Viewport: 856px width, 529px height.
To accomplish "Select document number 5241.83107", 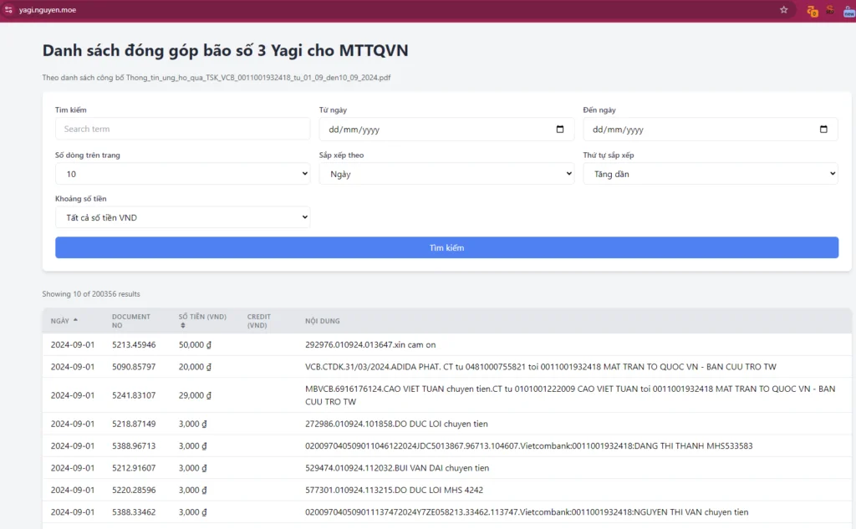I will pyautogui.click(x=134, y=395).
